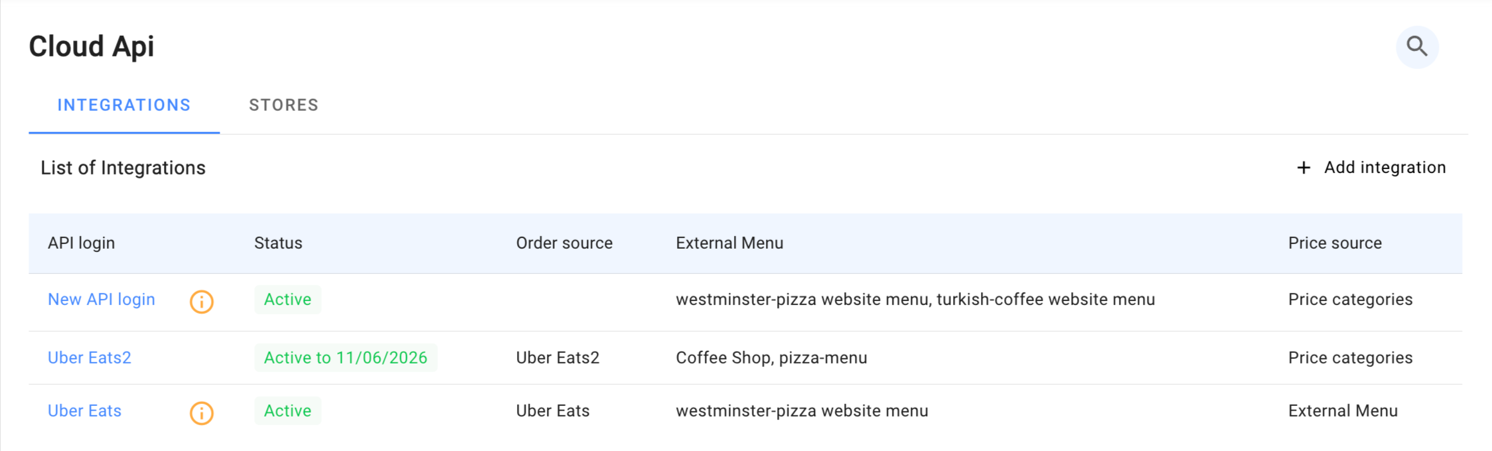Viewport: 1492px width, 451px height.
Task: Click the info icon beside Uber Eats
Action: pos(202,413)
